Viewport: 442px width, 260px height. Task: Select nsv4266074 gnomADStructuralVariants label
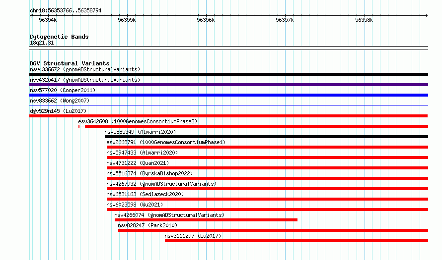click(169, 215)
